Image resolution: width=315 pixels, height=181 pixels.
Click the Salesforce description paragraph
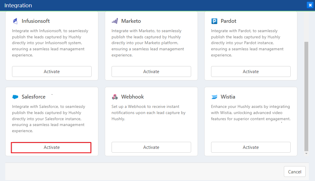pos(48,119)
